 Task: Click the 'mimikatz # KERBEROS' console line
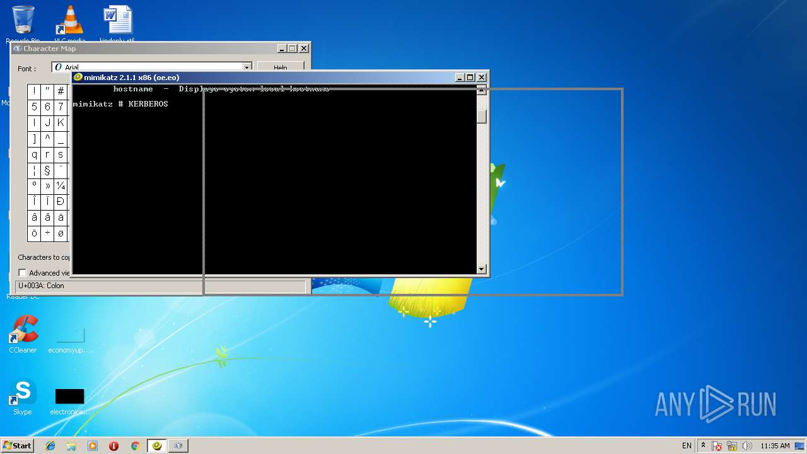120,104
